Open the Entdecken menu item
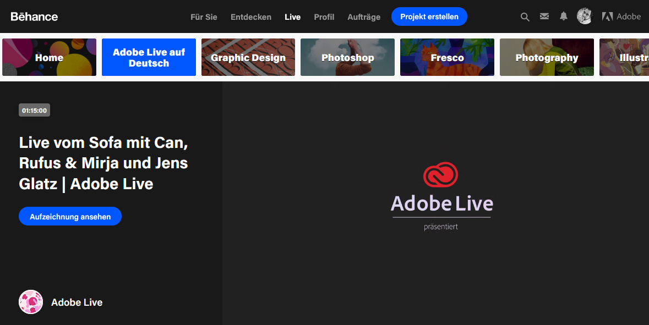The image size is (649, 325). tap(251, 17)
